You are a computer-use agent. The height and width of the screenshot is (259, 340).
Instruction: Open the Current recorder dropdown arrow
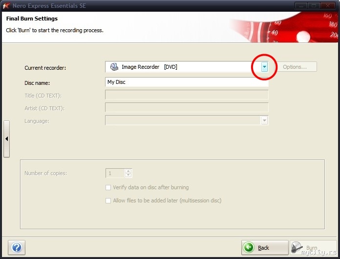coord(264,67)
